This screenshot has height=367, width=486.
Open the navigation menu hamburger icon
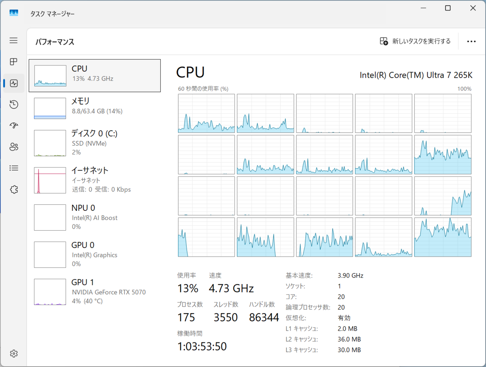(13, 40)
